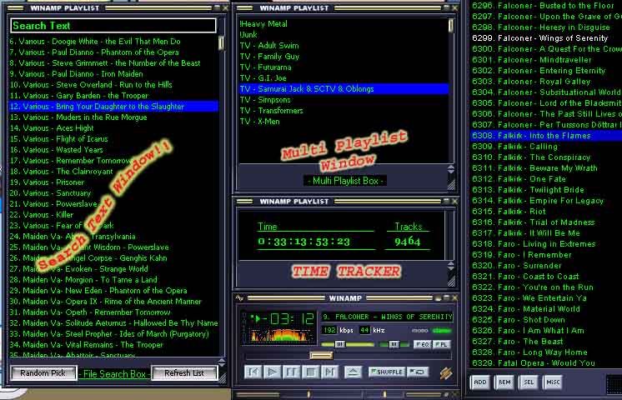Click ADD button in main playlist
Screen dimensions: 622x400
(x=480, y=382)
